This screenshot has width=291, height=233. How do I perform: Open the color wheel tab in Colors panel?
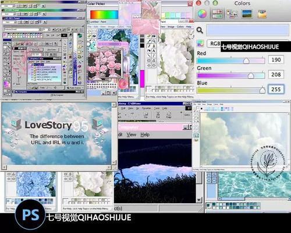202,13
